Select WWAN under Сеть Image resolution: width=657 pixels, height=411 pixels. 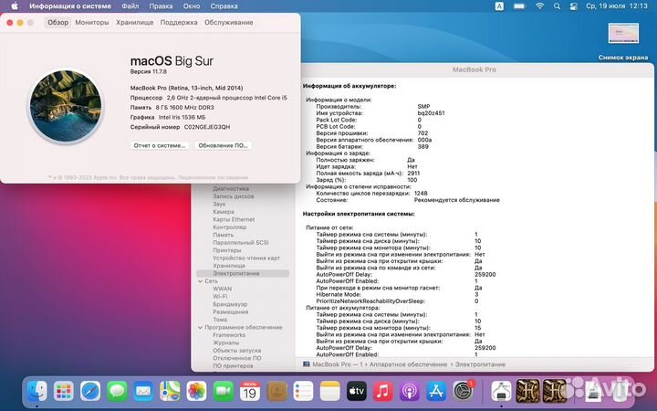(222, 289)
